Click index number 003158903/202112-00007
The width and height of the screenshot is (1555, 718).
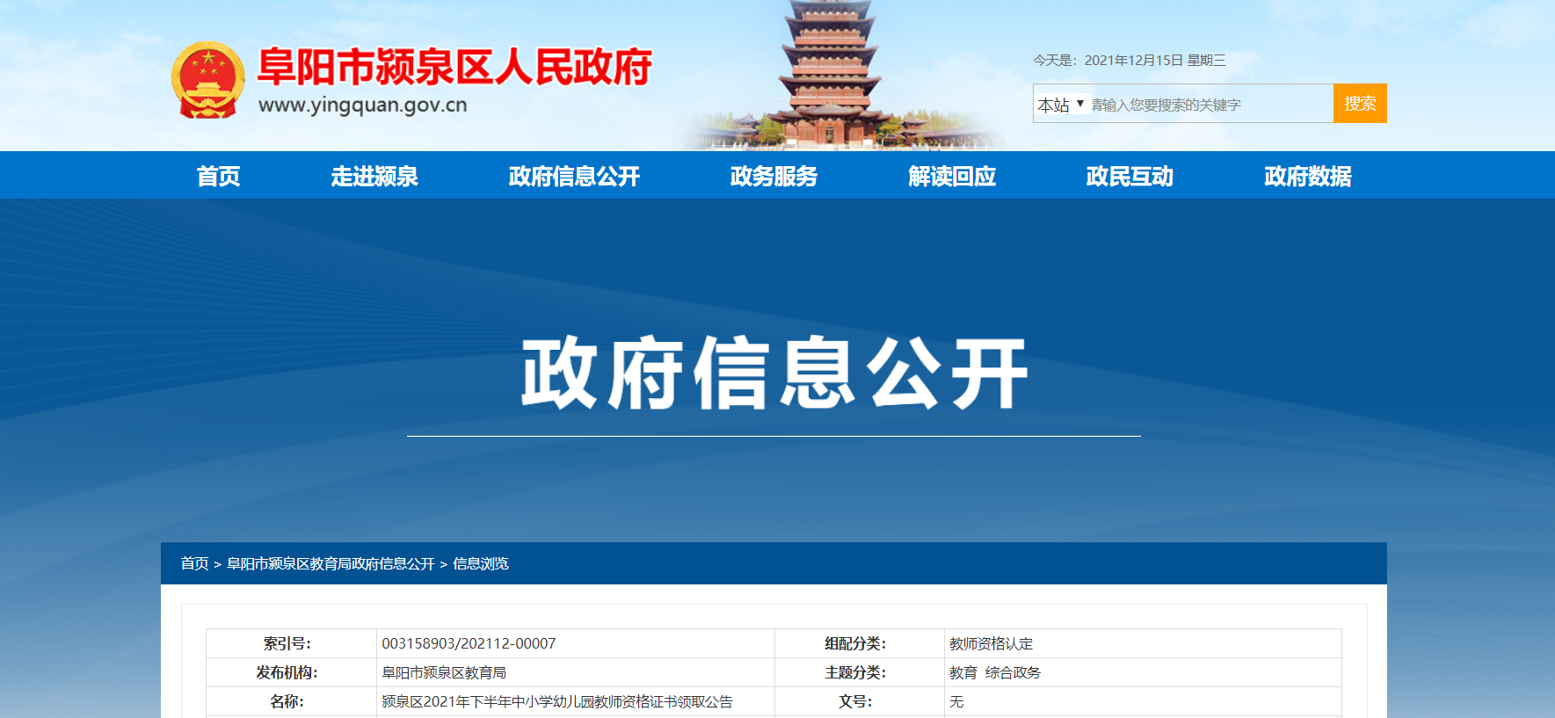(469, 643)
